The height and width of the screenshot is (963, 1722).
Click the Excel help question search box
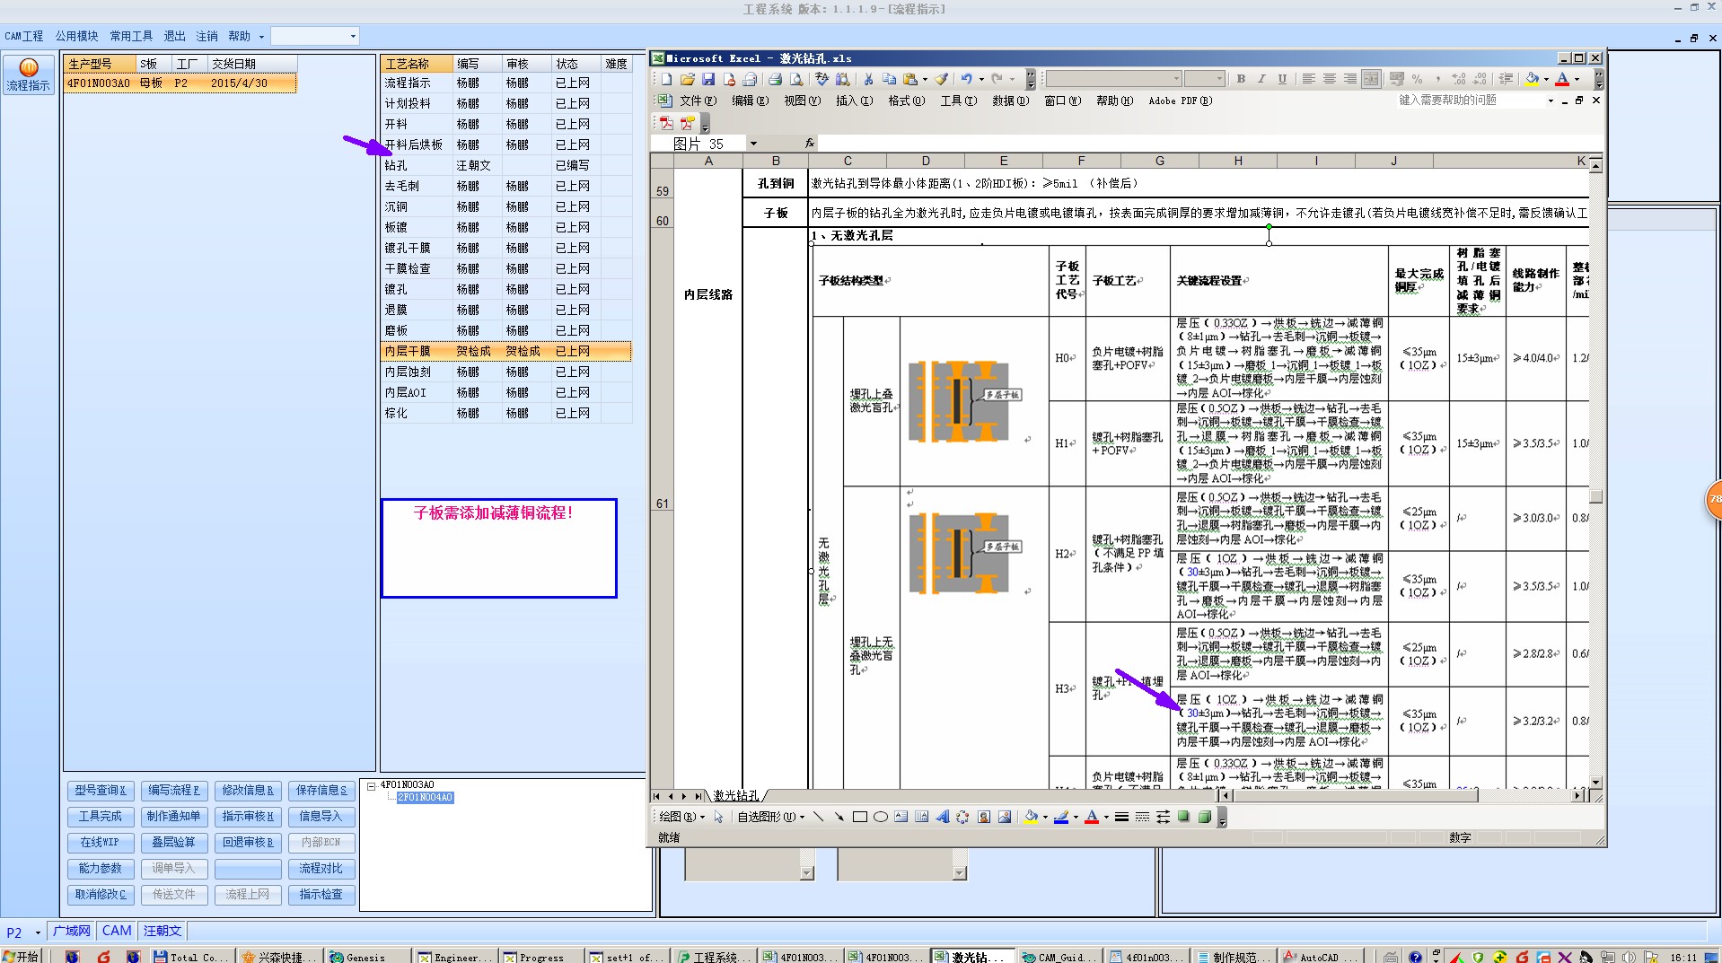click(1470, 101)
